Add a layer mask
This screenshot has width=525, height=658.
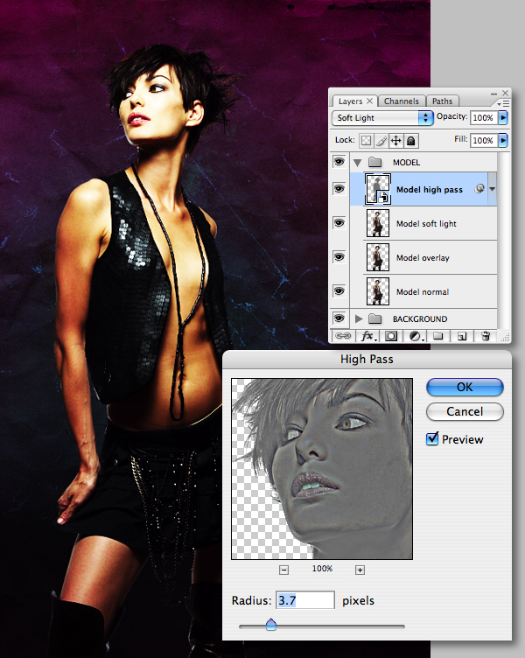click(x=391, y=336)
